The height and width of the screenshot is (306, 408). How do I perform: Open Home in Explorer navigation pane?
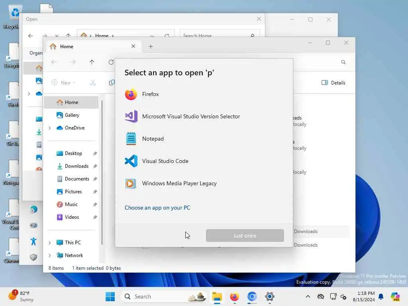(71, 102)
